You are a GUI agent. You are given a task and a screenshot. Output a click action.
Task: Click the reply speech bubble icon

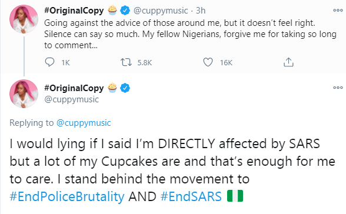[x=49, y=62]
